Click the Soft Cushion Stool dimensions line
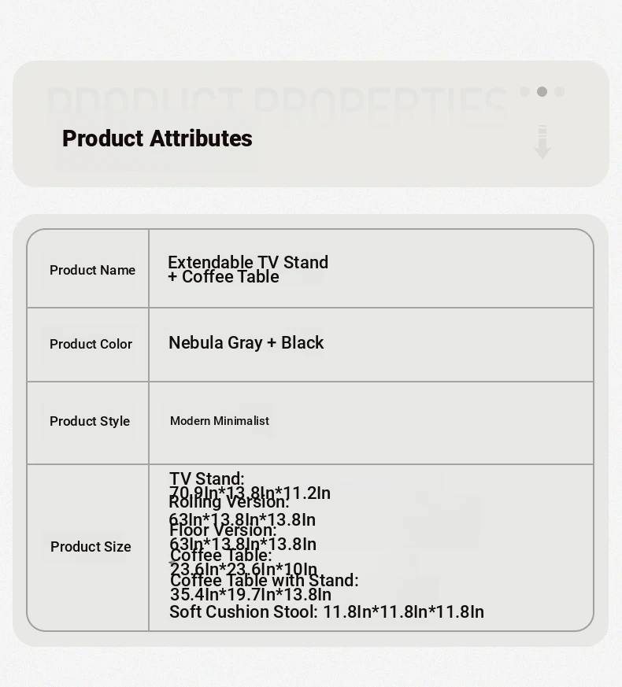This screenshot has height=687, width=622. pos(327,612)
